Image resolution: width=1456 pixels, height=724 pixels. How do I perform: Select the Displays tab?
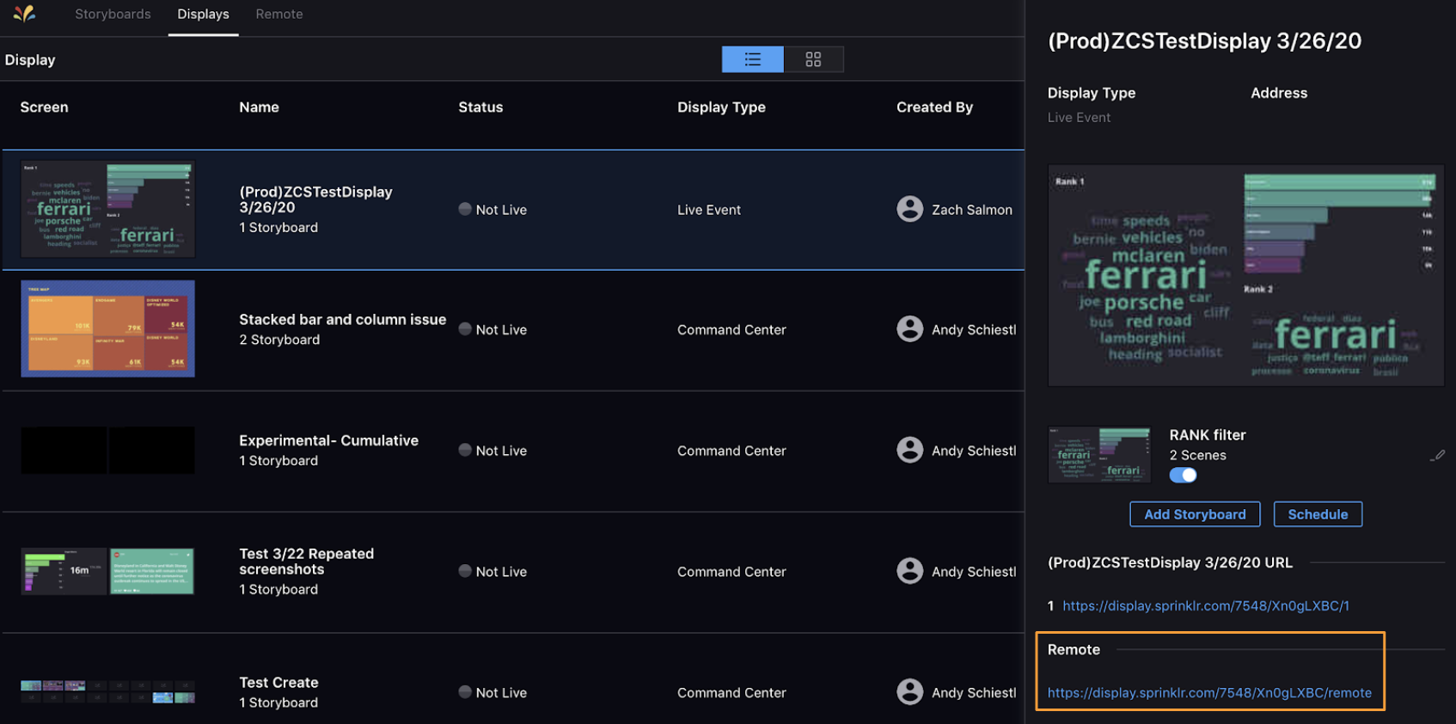click(x=204, y=15)
